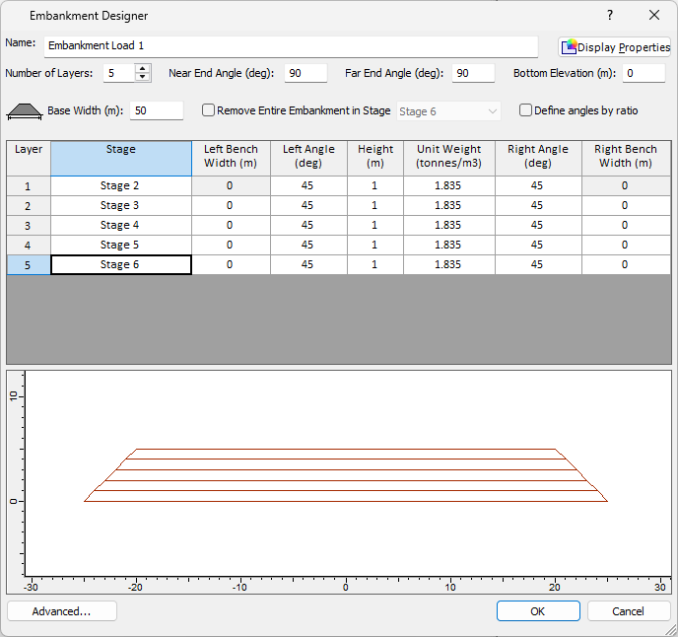Open the Advanced options

(62, 611)
